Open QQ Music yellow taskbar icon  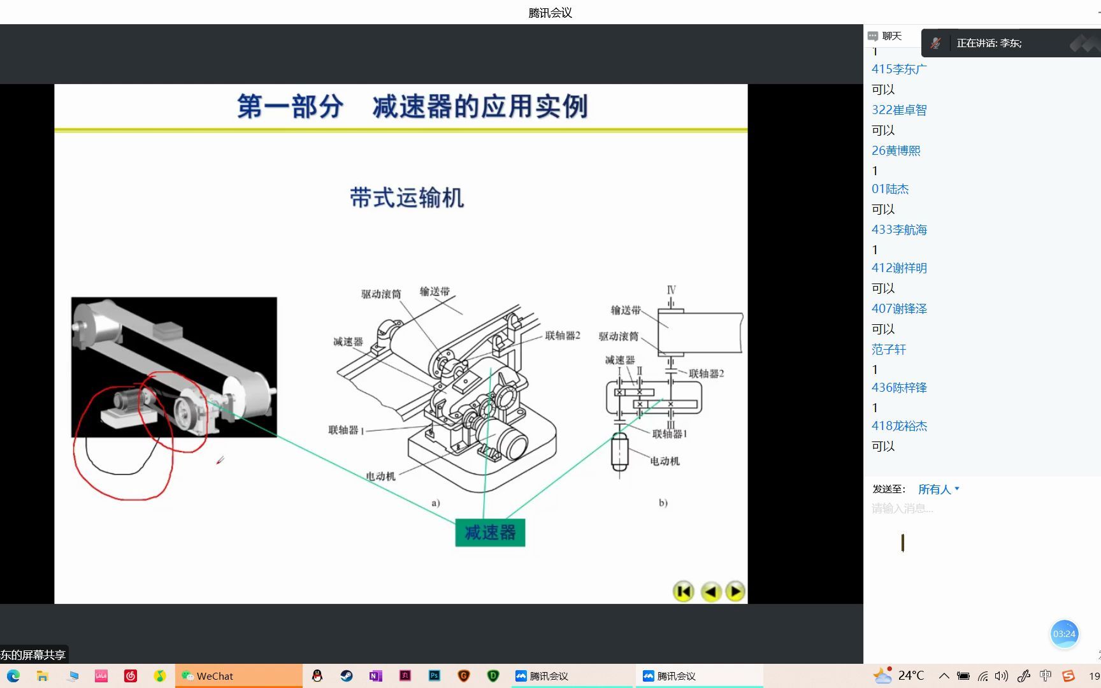point(160,676)
